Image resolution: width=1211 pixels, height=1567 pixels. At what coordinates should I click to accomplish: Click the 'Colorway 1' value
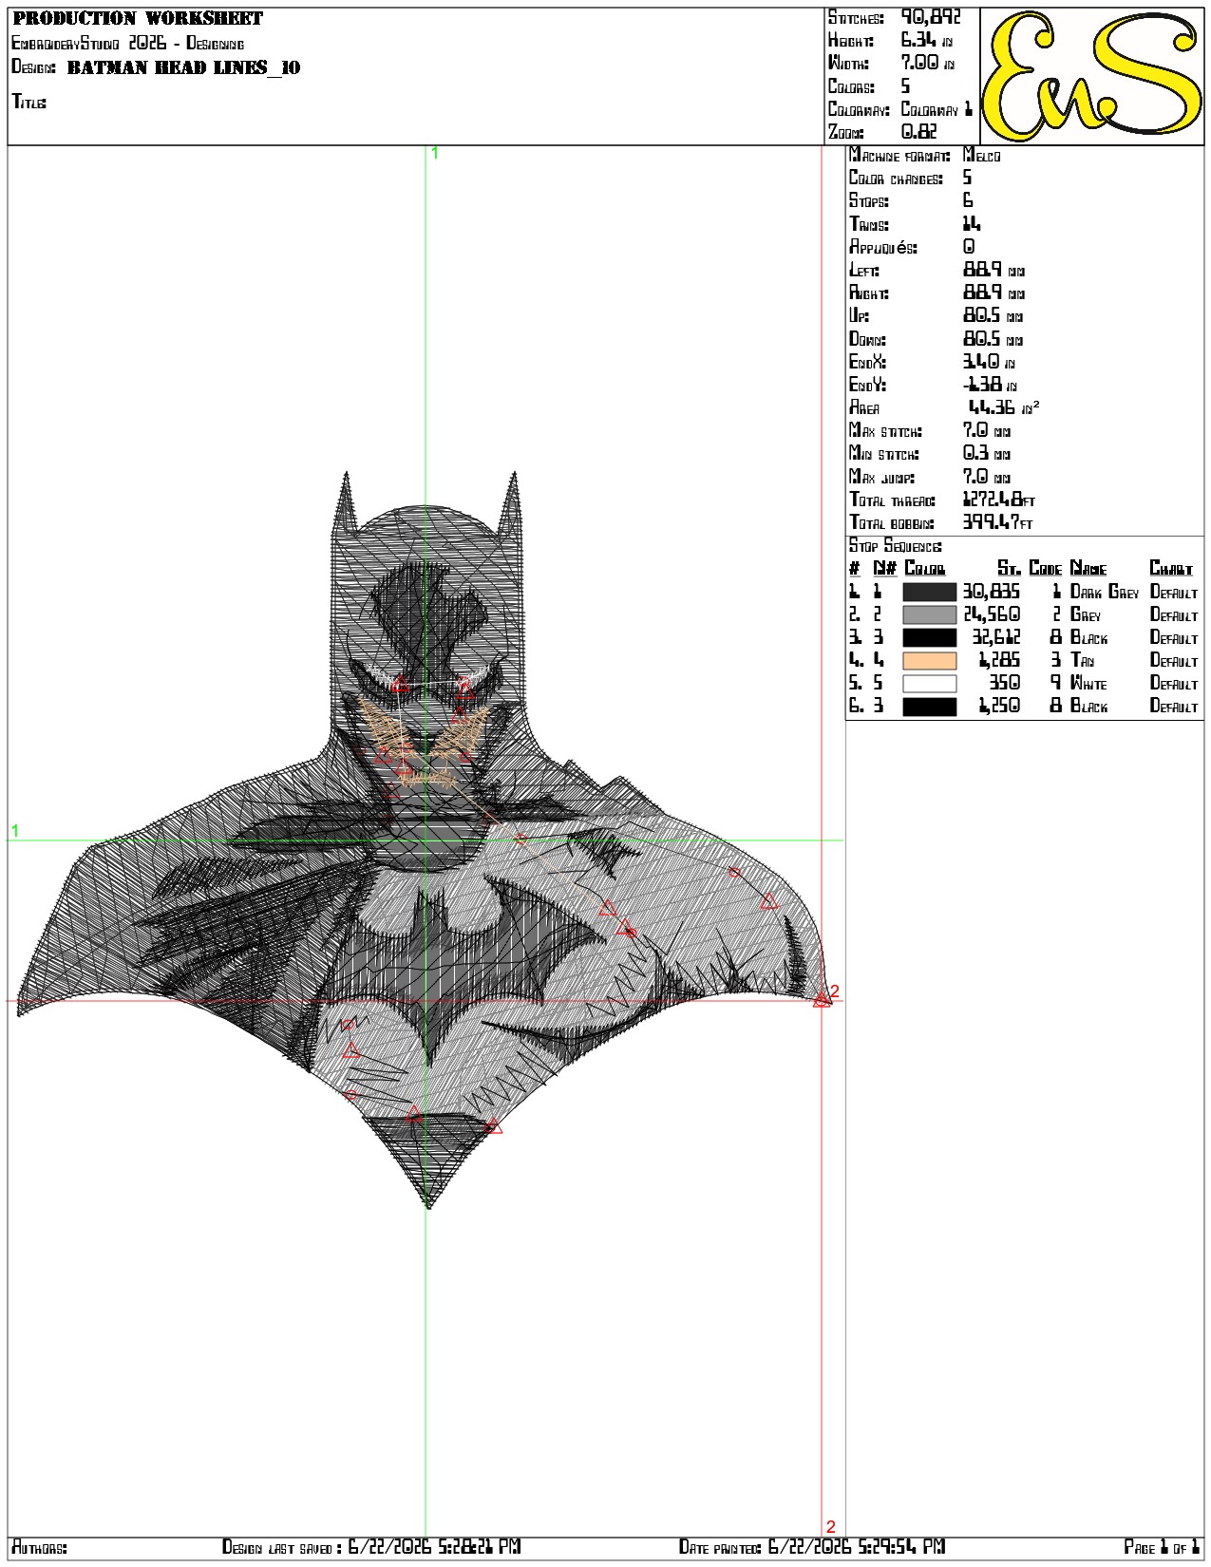point(937,109)
